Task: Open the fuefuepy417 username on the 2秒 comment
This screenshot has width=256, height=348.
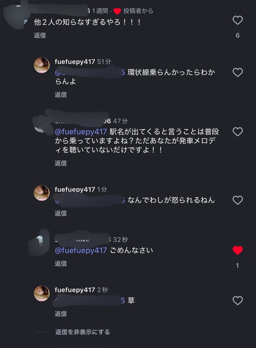Action: 75,290
